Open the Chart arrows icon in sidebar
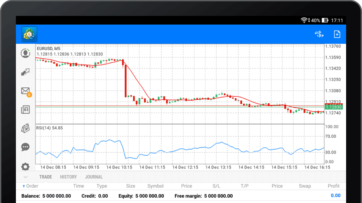The image size is (362, 203). (26, 72)
